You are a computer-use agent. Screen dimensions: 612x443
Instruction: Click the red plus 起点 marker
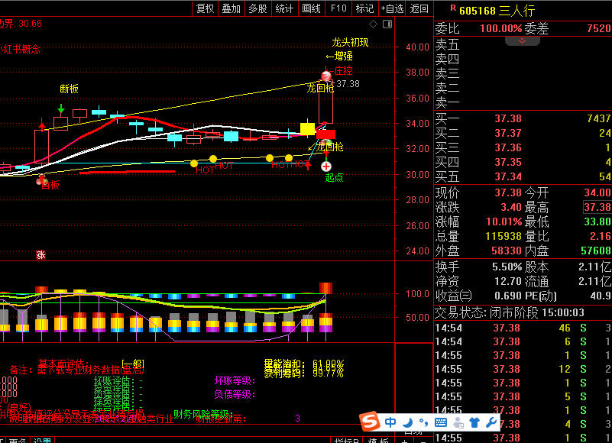[326, 166]
